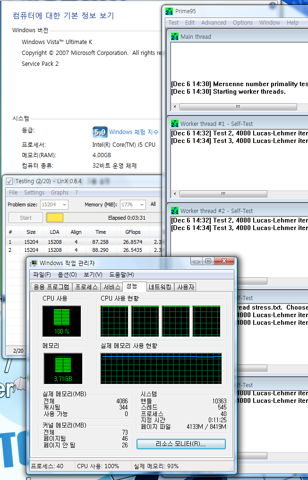Image resolution: width=308 pixels, height=480 pixels.
Task: Open the 도움말(H) menu in Task Manager
Action: [121, 275]
